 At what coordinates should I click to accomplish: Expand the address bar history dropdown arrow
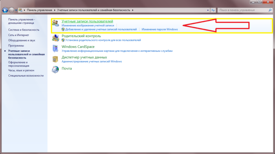(x=208, y=10)
